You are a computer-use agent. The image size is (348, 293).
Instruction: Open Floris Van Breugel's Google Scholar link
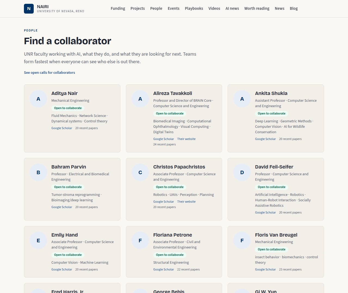pos(265,269)
